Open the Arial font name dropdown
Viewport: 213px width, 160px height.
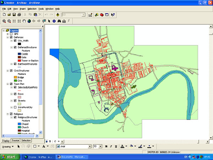90,146
